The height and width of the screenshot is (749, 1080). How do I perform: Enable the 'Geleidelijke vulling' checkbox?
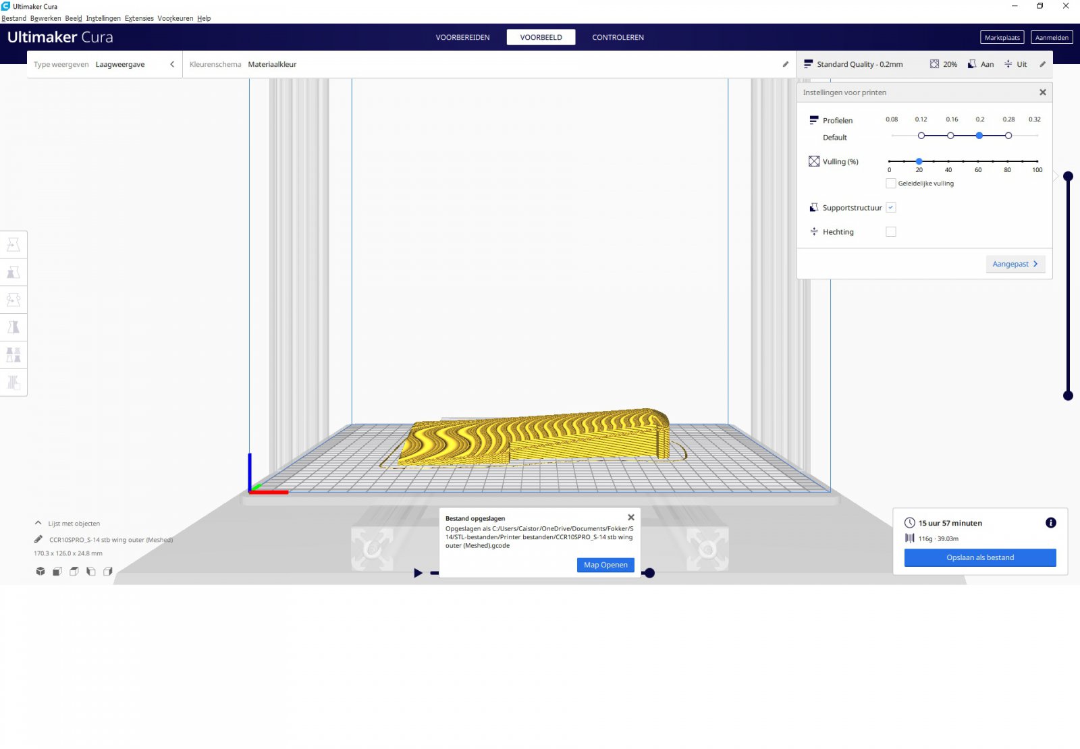891,184
